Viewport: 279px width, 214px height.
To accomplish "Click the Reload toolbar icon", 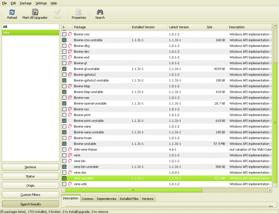I will 12,12.
